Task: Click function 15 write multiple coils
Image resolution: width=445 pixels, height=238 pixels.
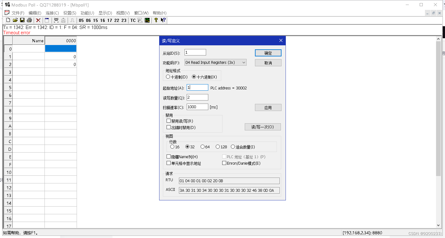Action: (x=95, y=20)
